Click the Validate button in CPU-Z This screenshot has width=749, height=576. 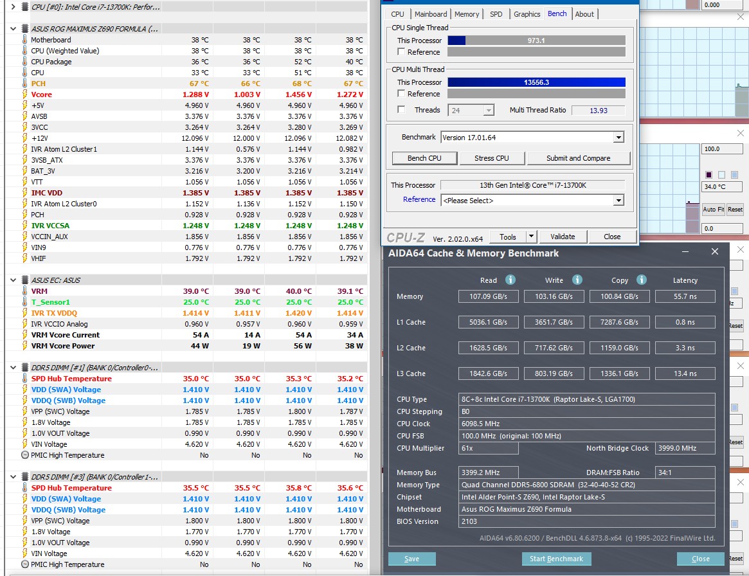tap(563, 237)
